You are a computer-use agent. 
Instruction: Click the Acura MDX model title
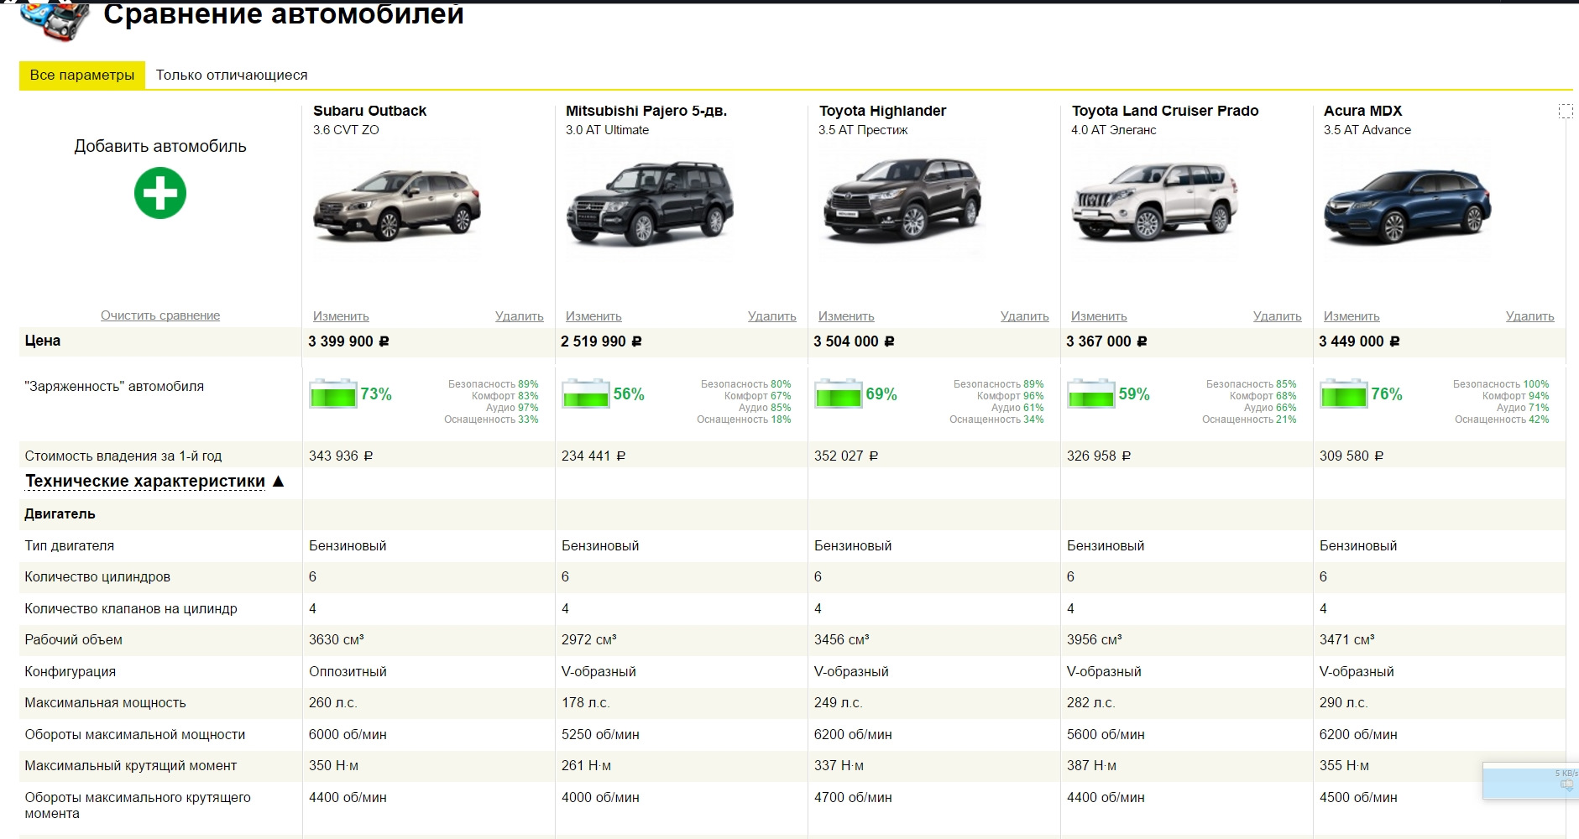tap(1362, 111)
